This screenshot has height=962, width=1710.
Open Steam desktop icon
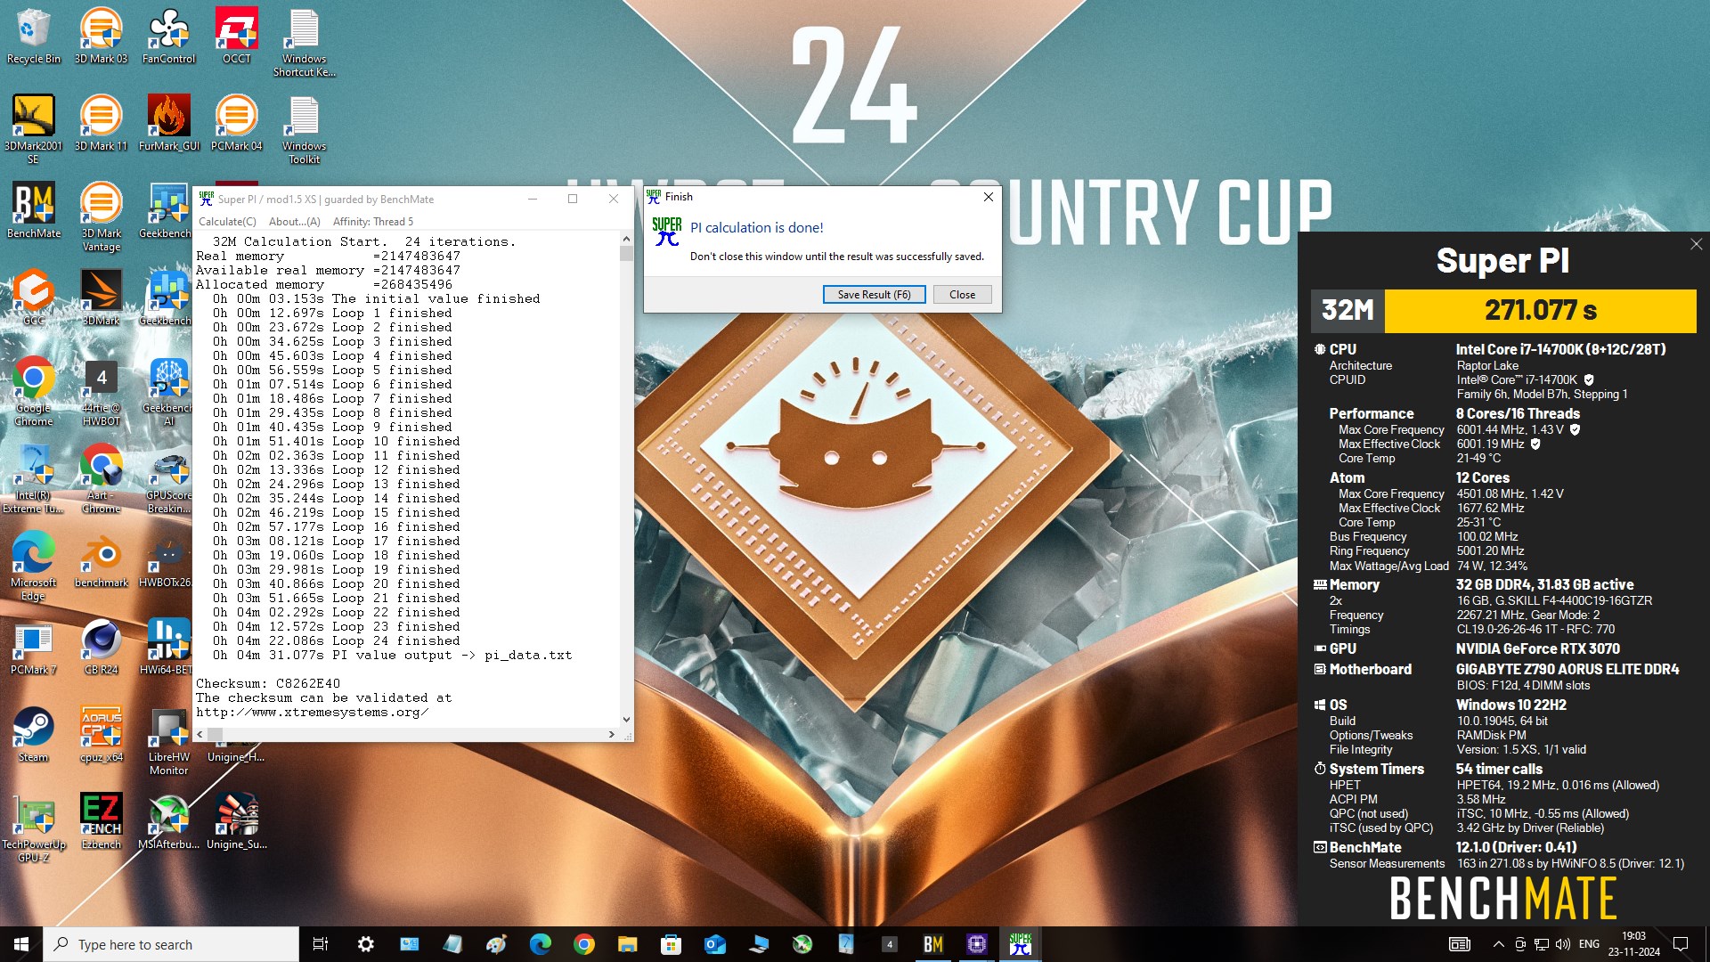point(33,735)
